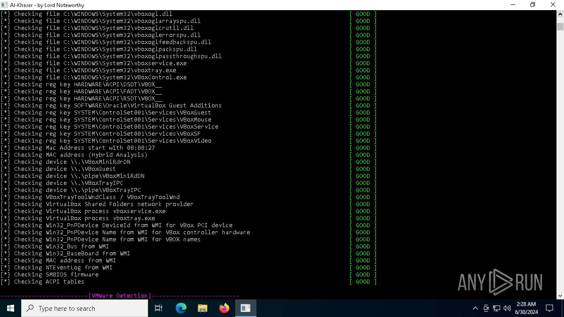Image resolution: width=564 pixels, height=317 pixels.
Task: Launch Microsoft Edge from the taskbar
Action: pos(181,308)
